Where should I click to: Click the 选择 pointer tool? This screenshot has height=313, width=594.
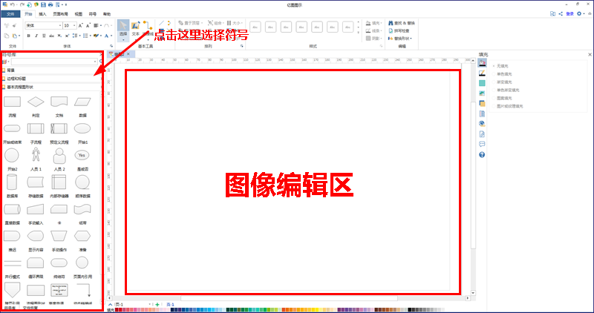pyautogui.click(x=123, y=30)
